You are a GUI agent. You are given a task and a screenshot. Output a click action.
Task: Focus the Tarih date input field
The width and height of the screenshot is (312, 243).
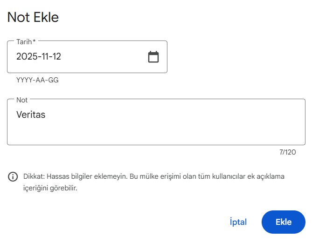point(79,57)
